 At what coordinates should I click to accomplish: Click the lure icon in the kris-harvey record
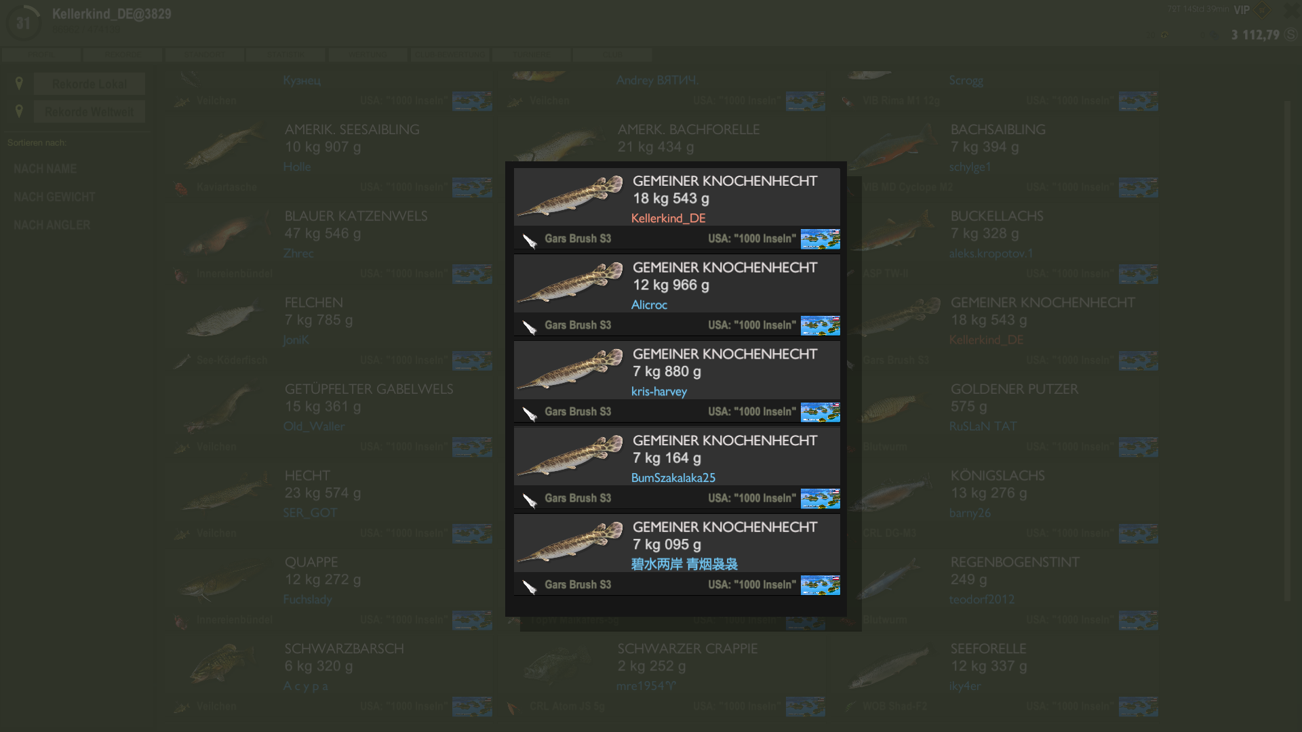(530, 413)
